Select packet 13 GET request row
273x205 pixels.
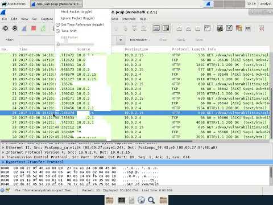click(135, 55)
